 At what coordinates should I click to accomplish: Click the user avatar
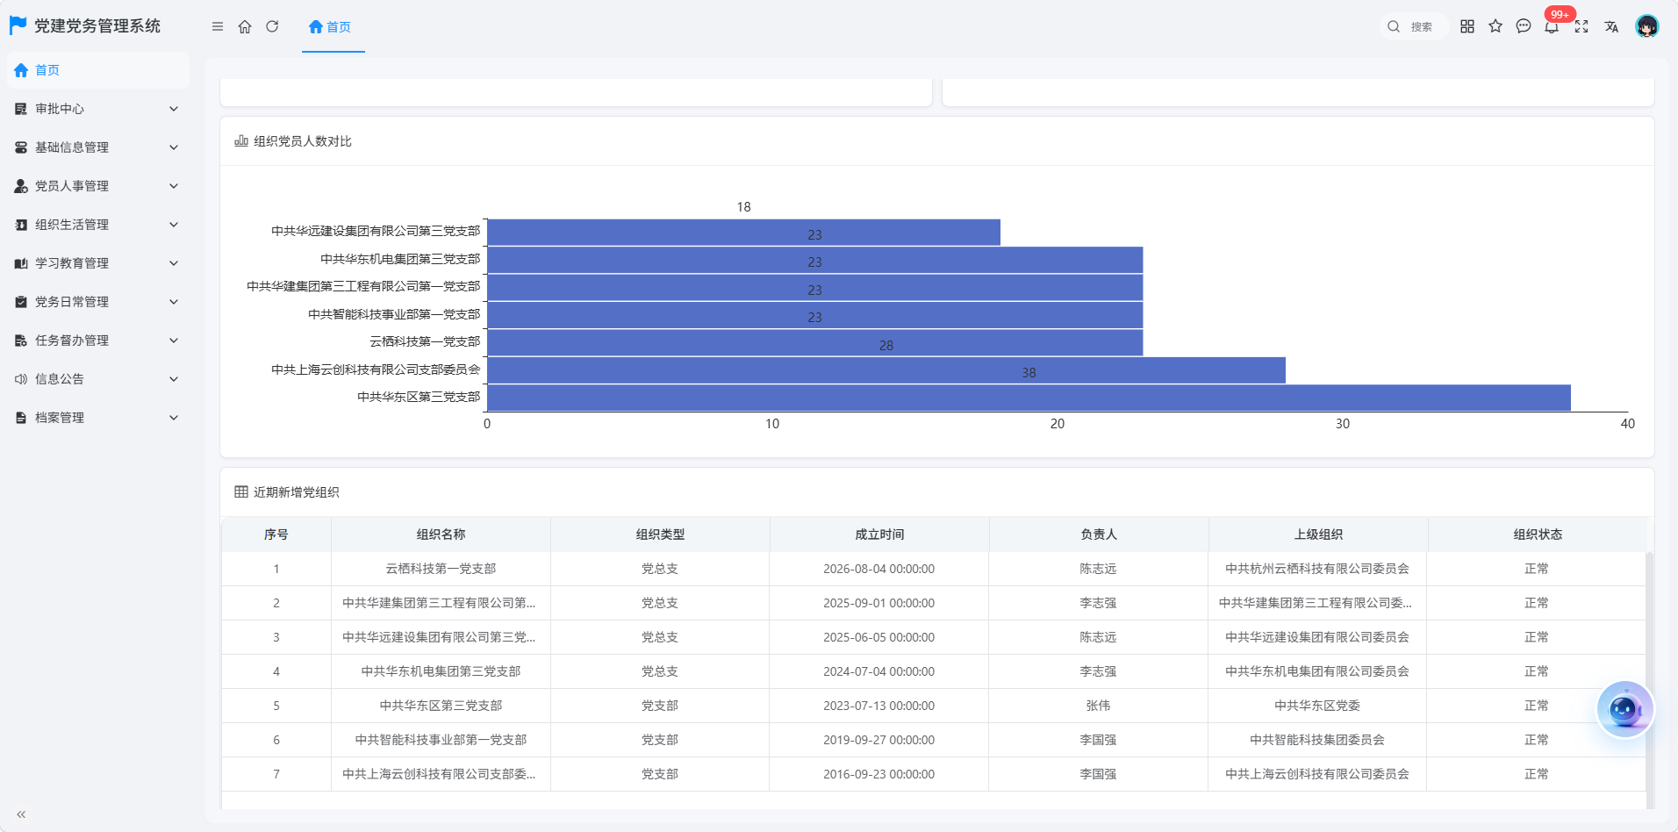pos(1647,26)
